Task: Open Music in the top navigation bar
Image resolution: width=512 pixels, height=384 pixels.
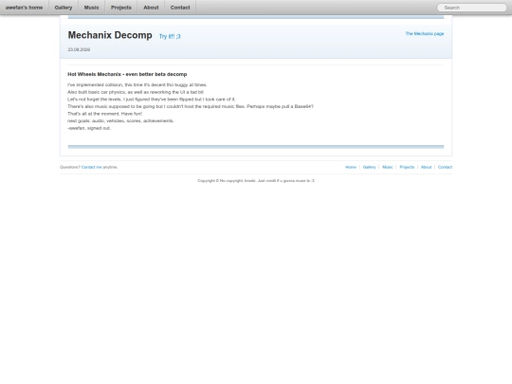Action: tap(91, 8)
